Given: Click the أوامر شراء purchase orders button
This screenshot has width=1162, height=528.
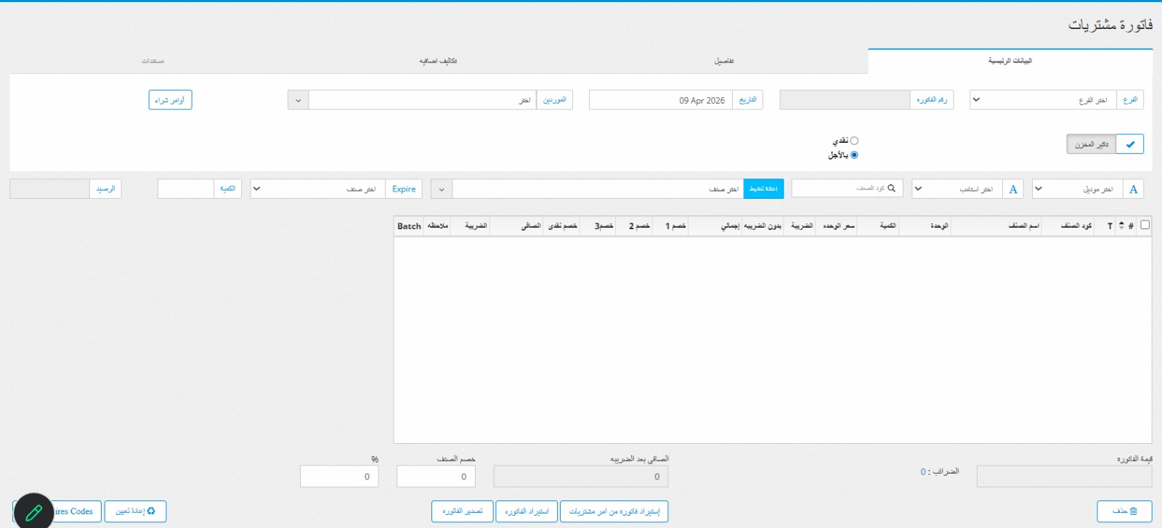Looking at the screenshot, I should click(170, 100).
